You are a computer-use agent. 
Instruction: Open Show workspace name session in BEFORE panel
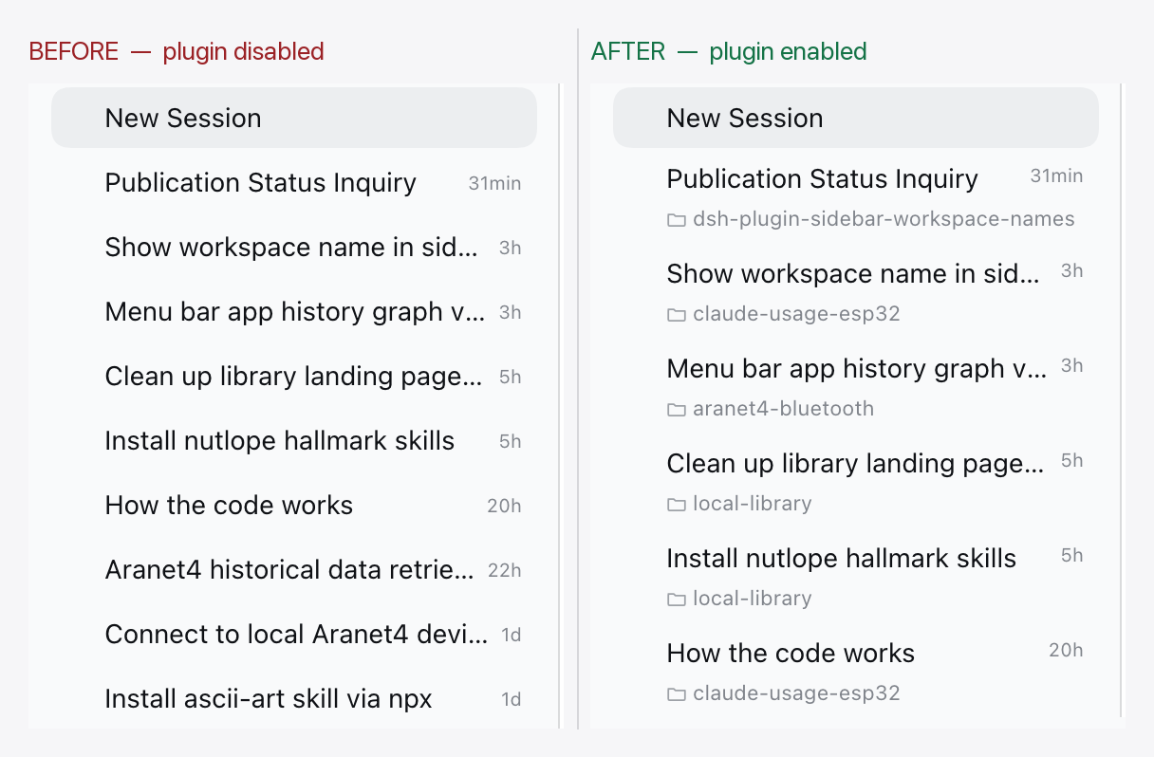point(294,247)
